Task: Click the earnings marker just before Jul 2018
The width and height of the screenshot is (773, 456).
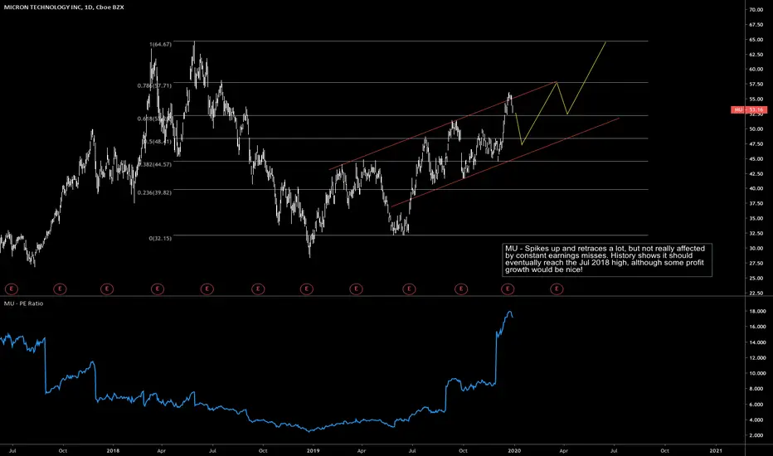Action: coord(207,289)
